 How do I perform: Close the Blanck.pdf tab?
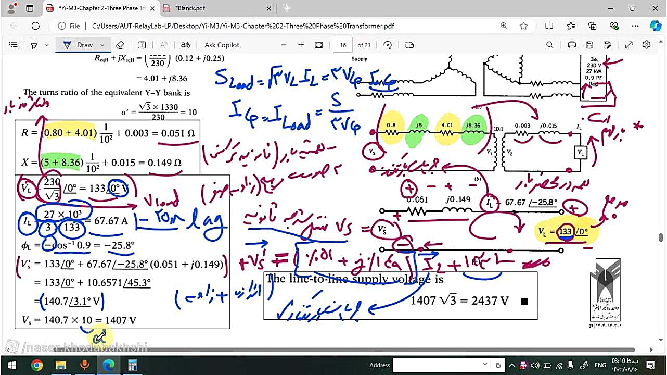[269, 8]
